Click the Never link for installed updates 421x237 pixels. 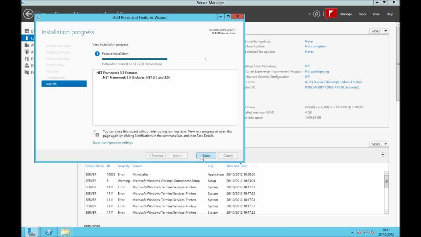click(309, 41)
